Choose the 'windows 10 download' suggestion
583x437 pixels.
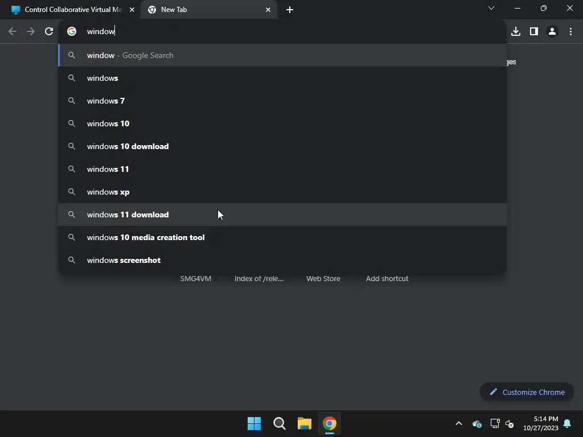click(282, 146)
